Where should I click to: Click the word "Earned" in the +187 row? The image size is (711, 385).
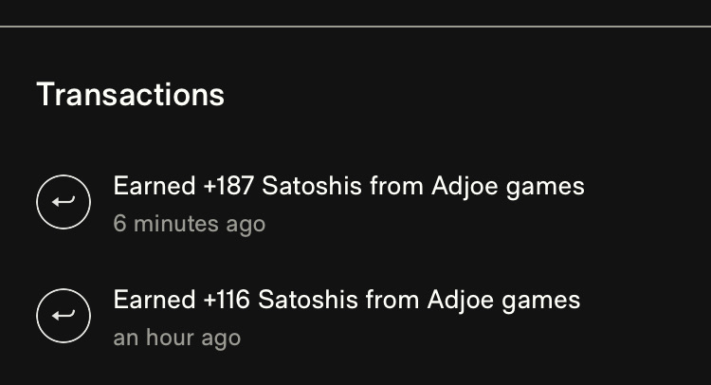[154, 186]
